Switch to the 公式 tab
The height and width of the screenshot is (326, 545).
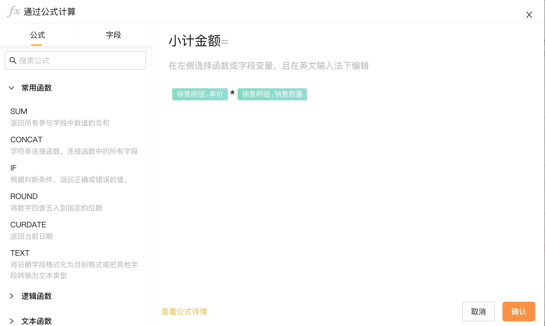[37, 35]
